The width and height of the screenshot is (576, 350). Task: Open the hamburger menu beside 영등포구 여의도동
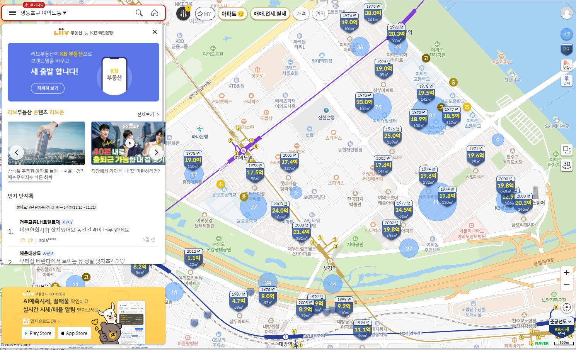pyautogui.click(x=12, y=13)
